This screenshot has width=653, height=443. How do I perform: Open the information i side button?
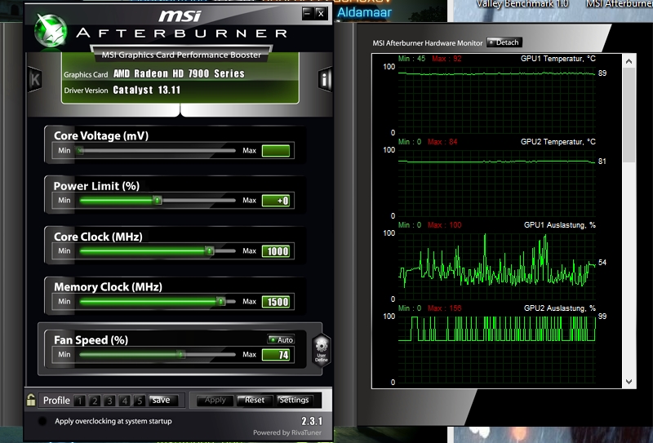click(x=324, y=78)
